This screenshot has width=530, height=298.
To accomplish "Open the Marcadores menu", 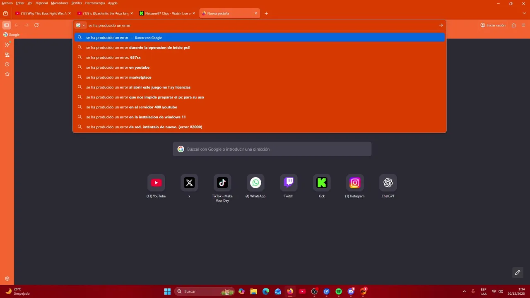I will 60,3.
